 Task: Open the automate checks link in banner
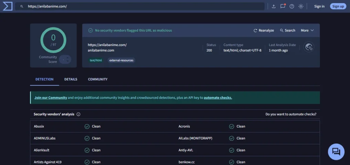click(218, 97)
